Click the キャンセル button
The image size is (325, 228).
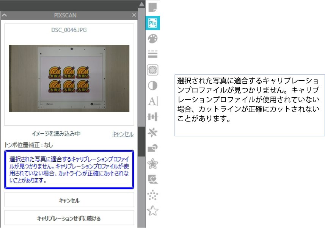tap(69, 200)
